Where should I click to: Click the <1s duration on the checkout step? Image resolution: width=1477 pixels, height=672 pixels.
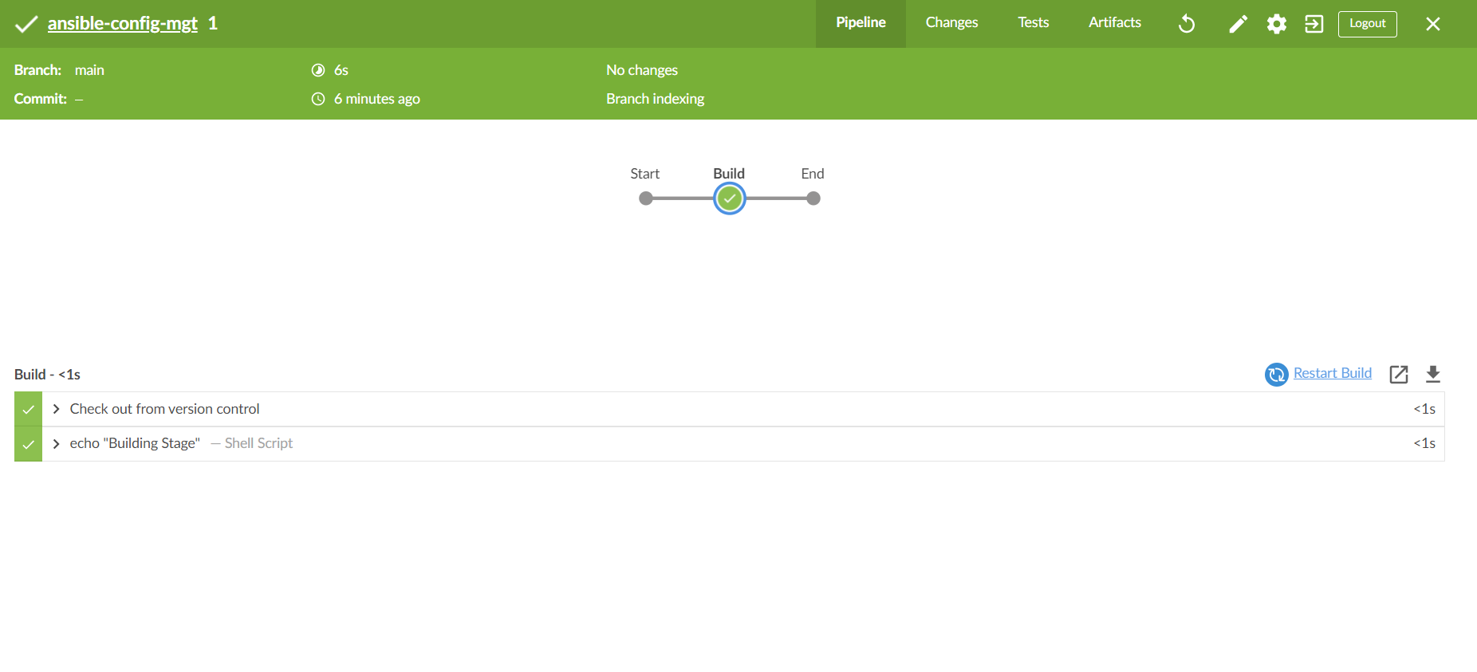pos(1424,409)
